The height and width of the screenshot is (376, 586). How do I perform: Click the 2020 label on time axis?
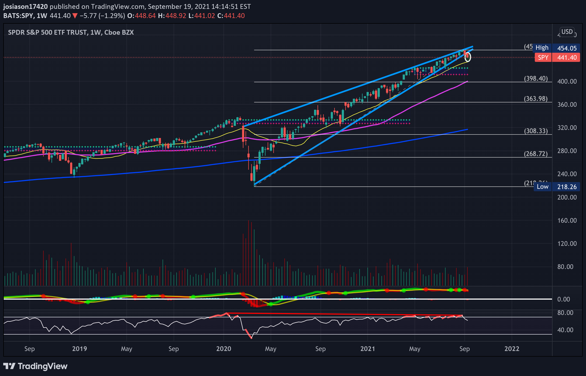(224, 349)
